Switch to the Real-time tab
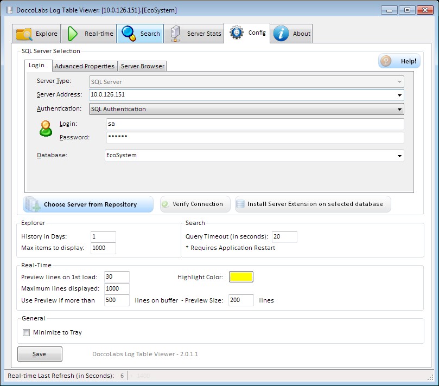 pos(89,34)
